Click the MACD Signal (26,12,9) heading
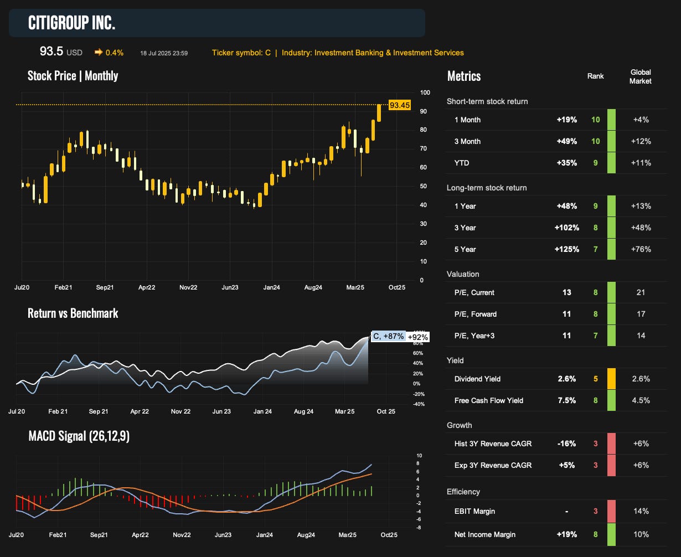 point(79,436)
